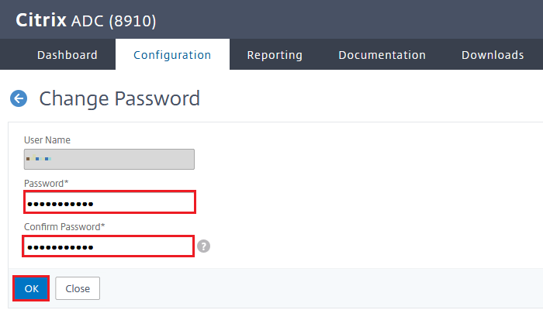Click the ADC (8910) header text
The width and height of the screenshot is (543, 310).
point(113,21)
